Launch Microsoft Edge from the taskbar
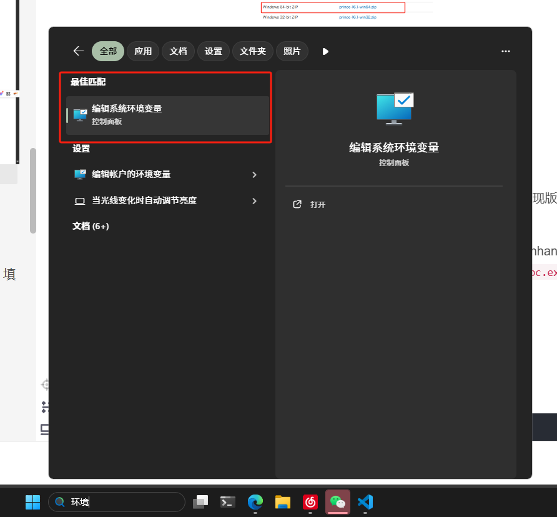This screenshot has height=517, width=557. 255,502
